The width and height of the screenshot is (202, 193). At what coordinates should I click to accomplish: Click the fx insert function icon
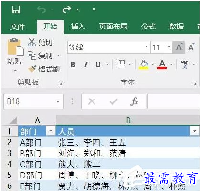coord(134,101)
